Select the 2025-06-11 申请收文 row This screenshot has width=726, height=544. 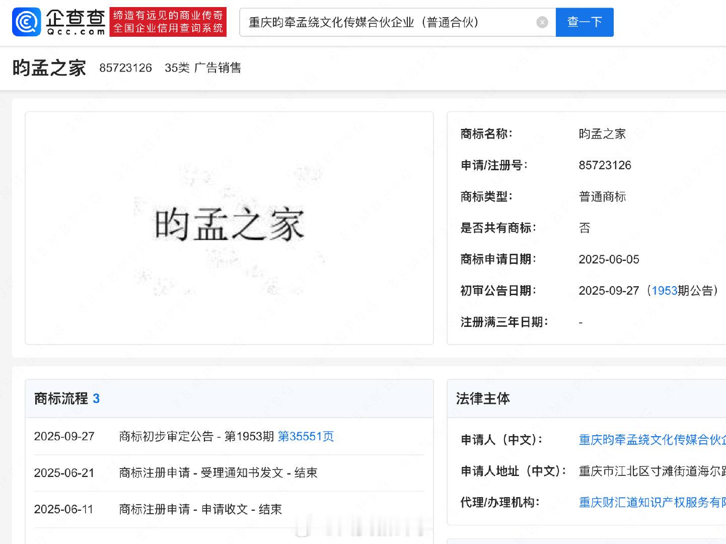point(229,509)
